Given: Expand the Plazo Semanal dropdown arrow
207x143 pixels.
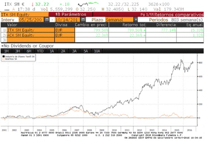Looking at the screenshot, I should 136,20.
